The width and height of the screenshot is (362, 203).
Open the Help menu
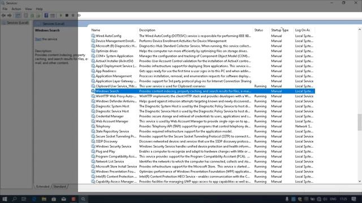pyautogui.click(x=39, y=9)
